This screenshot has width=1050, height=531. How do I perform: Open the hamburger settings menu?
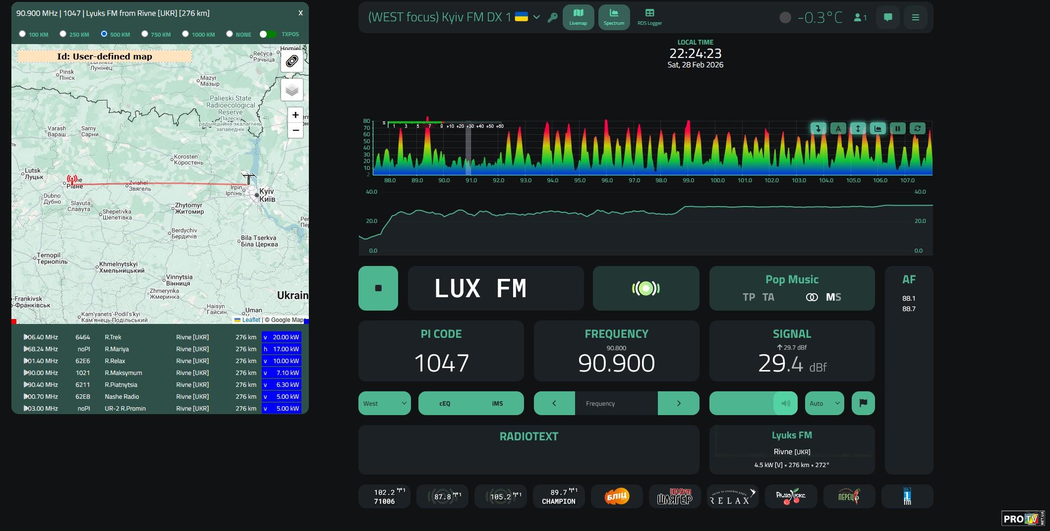(915, 17)
